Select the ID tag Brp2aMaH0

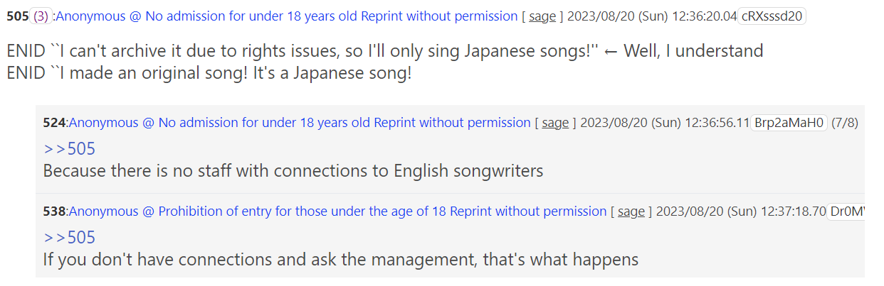point(789,123)
